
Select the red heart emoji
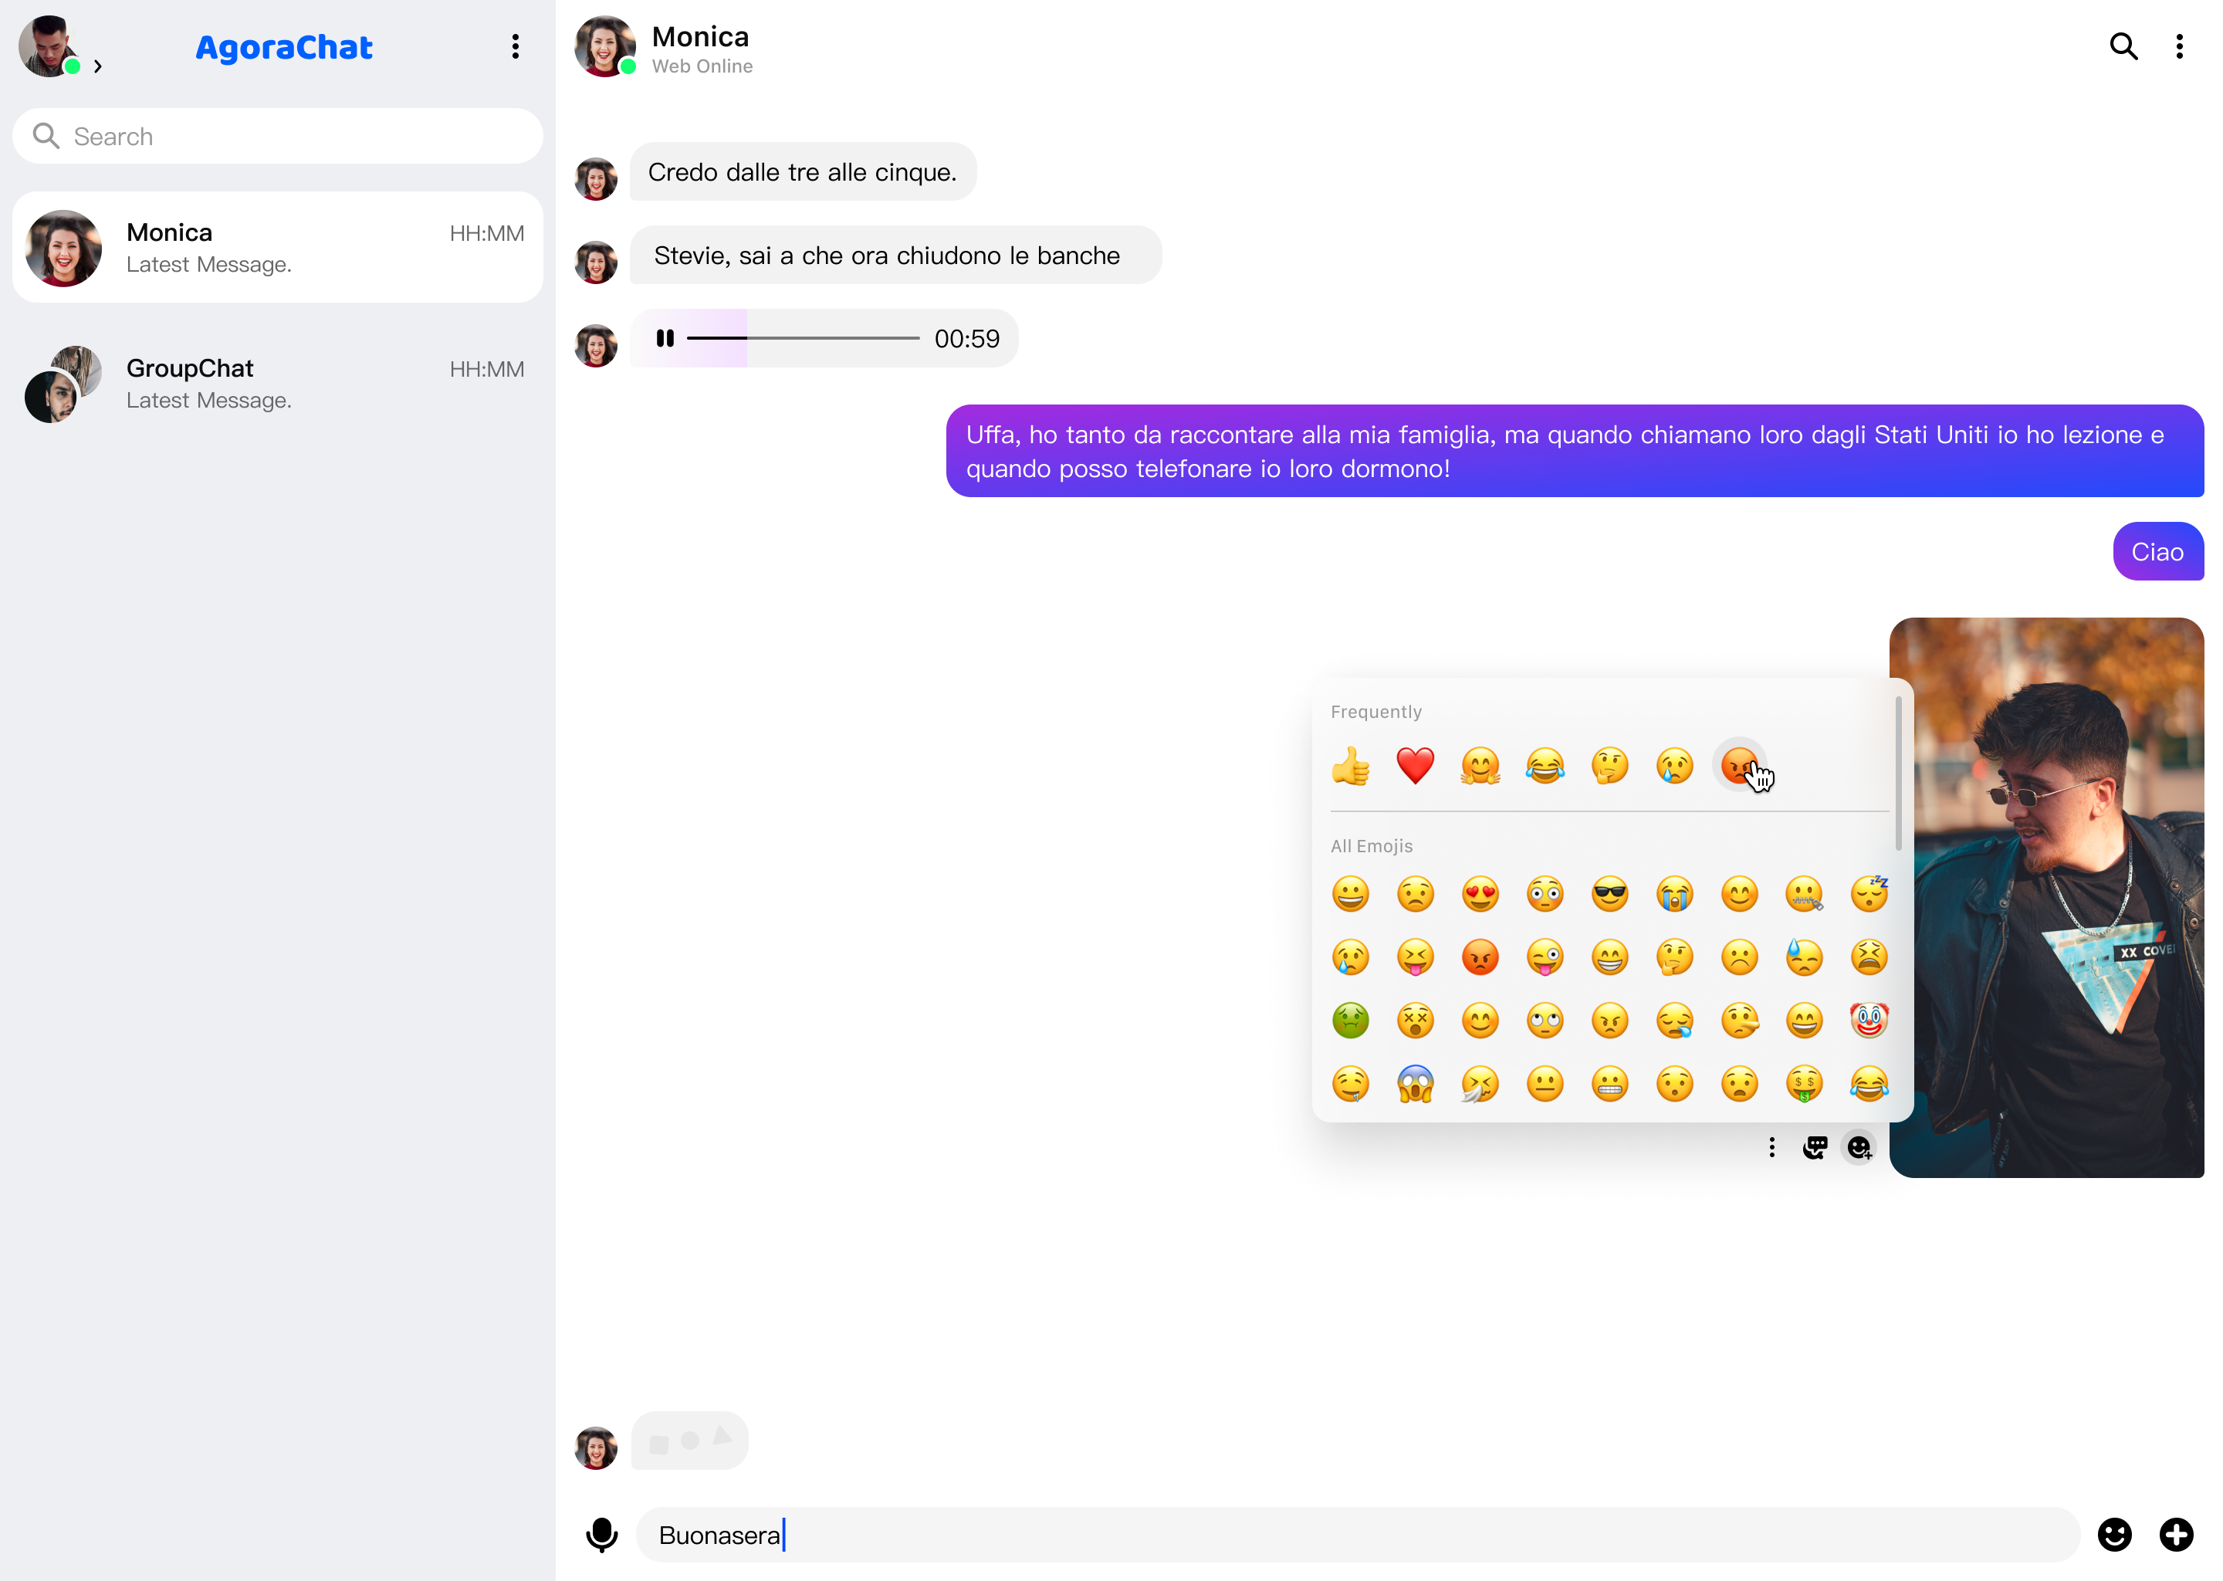1415,766
